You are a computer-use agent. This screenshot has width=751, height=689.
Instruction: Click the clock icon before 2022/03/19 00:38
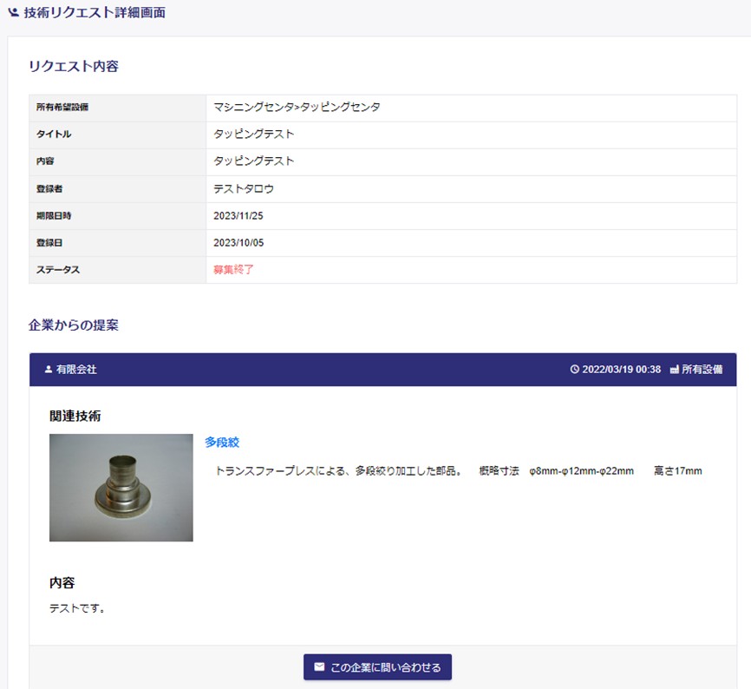[574, 370]
